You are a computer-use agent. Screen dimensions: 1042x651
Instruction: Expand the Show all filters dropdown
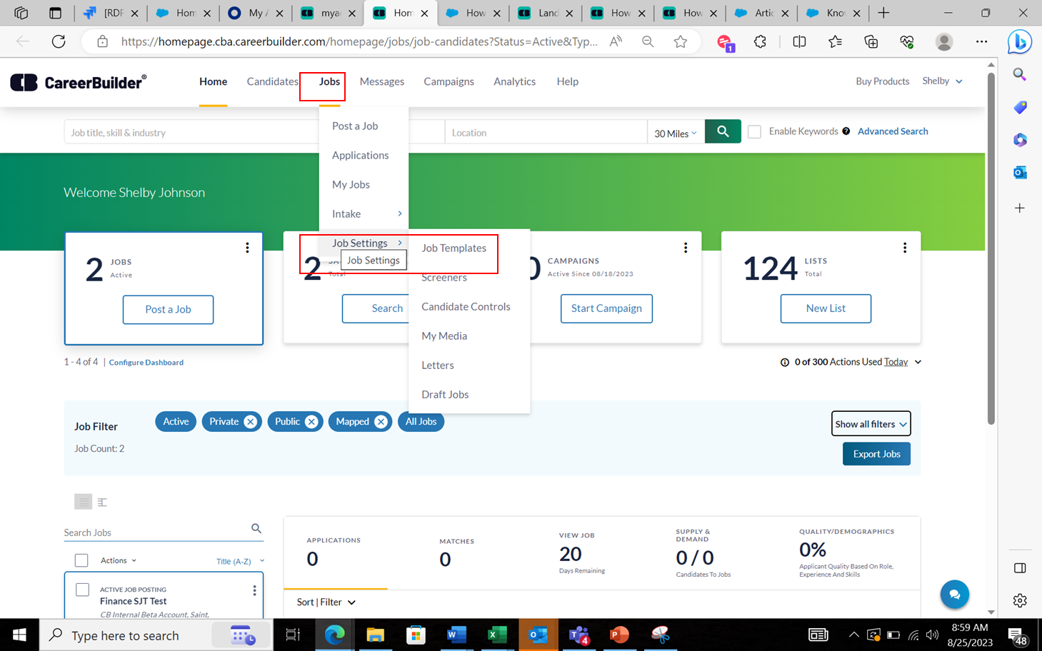click(x=871, y=423)
